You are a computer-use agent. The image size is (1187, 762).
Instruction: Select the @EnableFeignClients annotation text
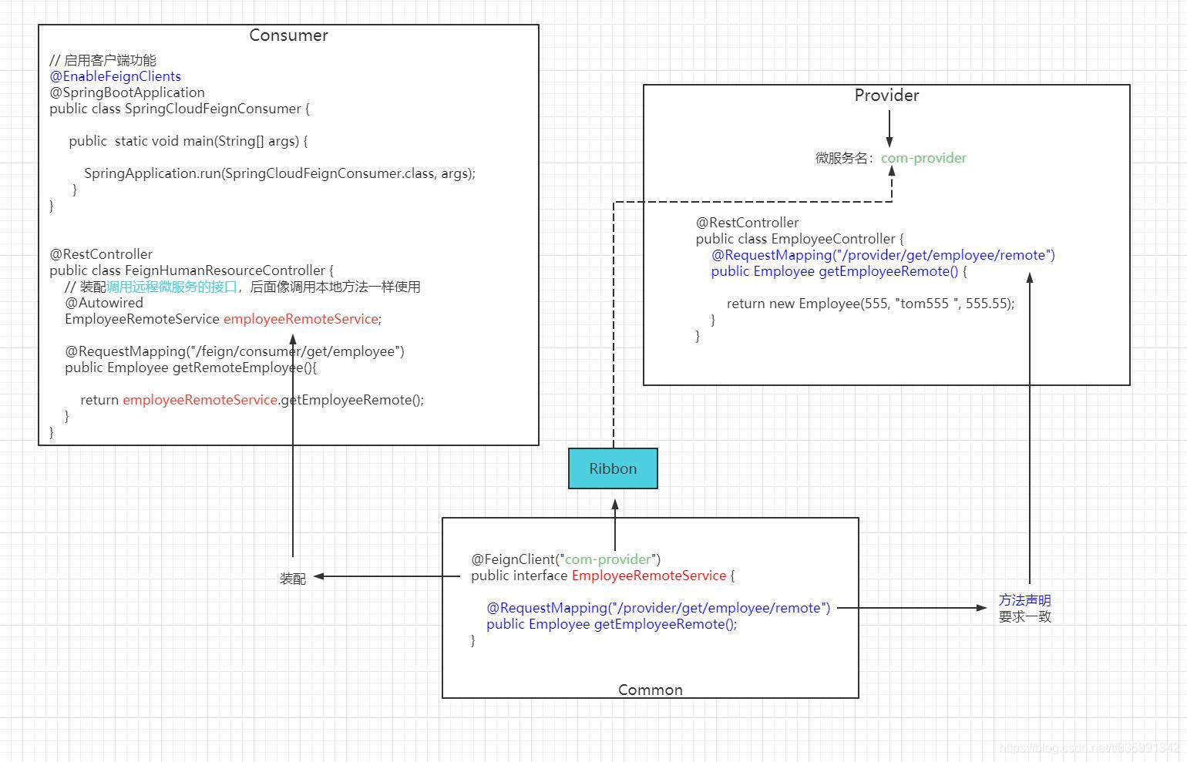click(x=116, y=76)
